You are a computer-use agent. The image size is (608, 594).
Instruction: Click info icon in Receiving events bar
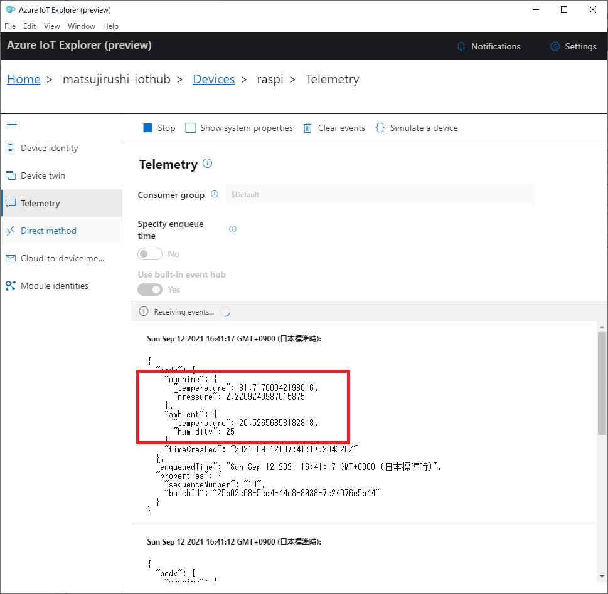point(144,311)
